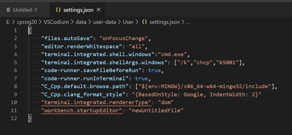Click the breadcrumb ellipsis symbol
Viewport: 292px width, 135px height.
[188, 23]
